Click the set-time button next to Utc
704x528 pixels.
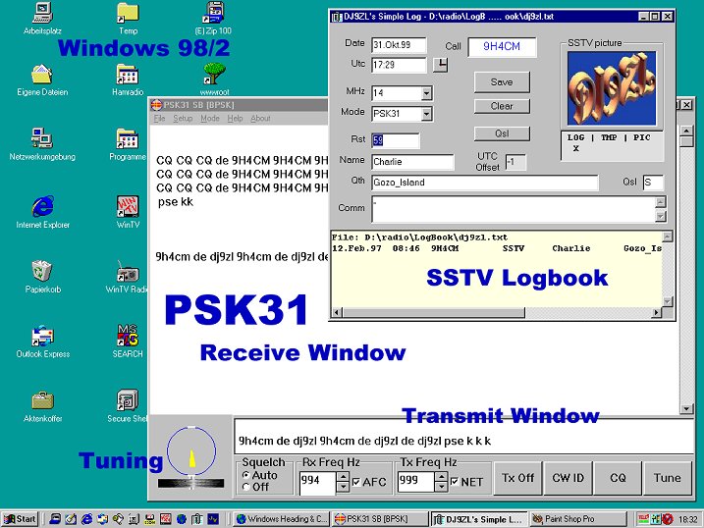[x=441, y=65]
